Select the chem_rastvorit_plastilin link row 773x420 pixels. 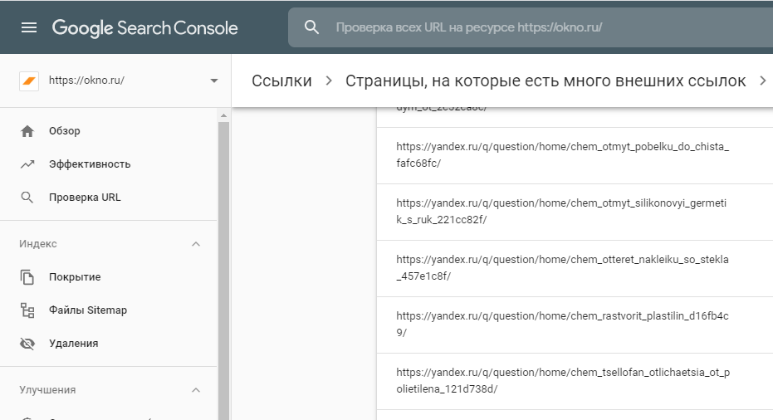[x=562, y=325]
